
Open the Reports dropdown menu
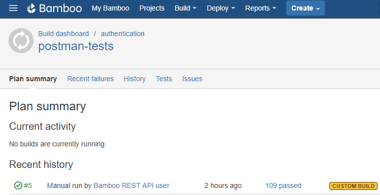point(261,8)
